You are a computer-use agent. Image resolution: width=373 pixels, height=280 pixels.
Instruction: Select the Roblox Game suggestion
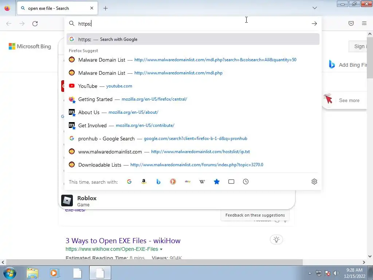[177, 201]
